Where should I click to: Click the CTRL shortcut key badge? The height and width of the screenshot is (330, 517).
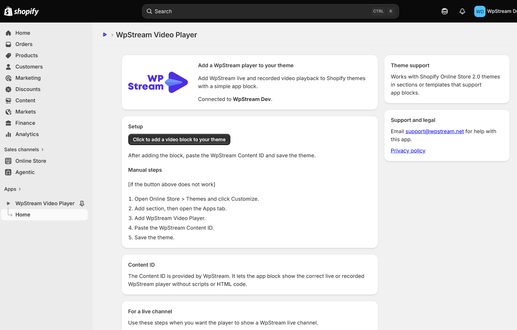[x=378, y=11]
